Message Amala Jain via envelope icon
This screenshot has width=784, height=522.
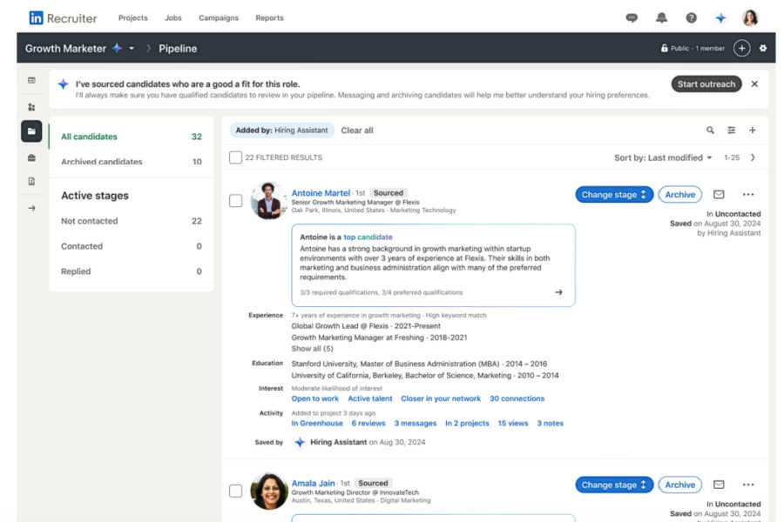[x=719, y=485]
